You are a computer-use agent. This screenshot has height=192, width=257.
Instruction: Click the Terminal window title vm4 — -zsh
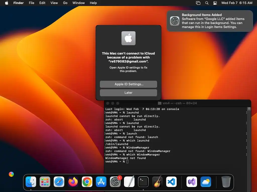(x=180, y=103)
